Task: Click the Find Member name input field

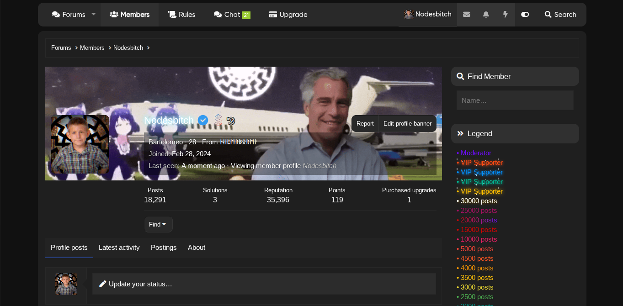Action: pos(515,100)
